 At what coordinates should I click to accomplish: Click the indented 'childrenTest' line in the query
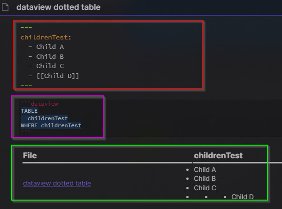[x=48, y=118]
